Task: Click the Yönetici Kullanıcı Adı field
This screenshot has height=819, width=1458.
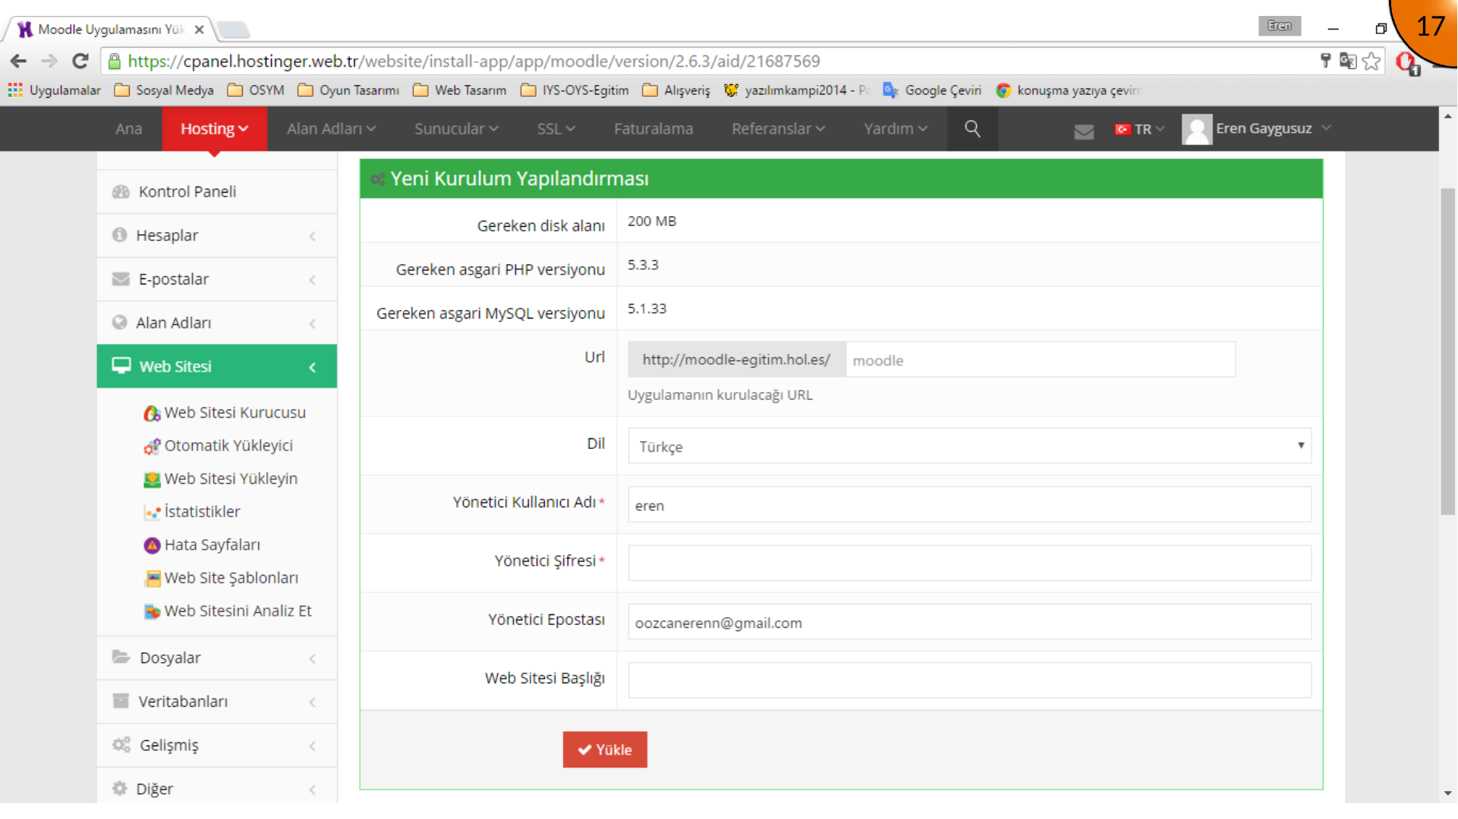Action: coord(969,504)
